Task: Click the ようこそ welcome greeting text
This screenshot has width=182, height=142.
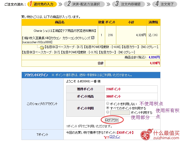Action: coord(83,81)
